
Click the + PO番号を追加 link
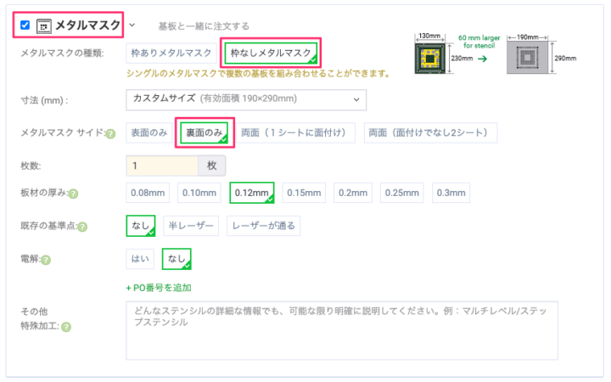coord(158,288)
